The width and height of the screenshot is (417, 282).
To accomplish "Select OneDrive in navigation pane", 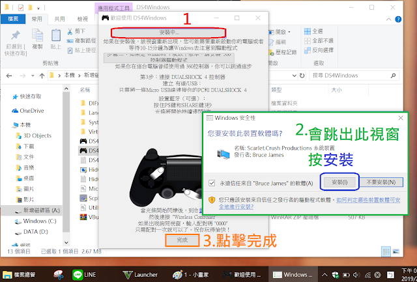I will point(28,111).
